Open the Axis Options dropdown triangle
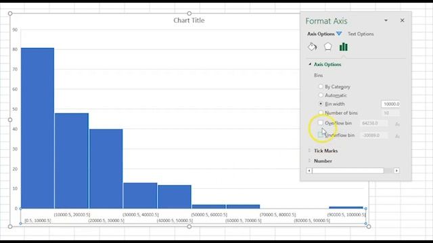The image size is (433, 243). [339, 34]
